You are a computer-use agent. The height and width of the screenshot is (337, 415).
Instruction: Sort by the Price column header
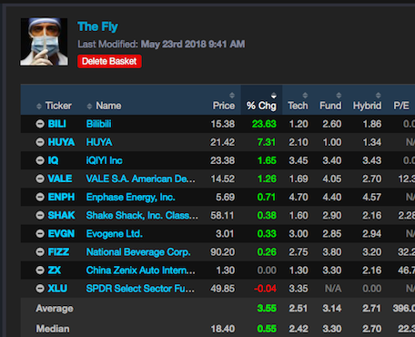224,102
